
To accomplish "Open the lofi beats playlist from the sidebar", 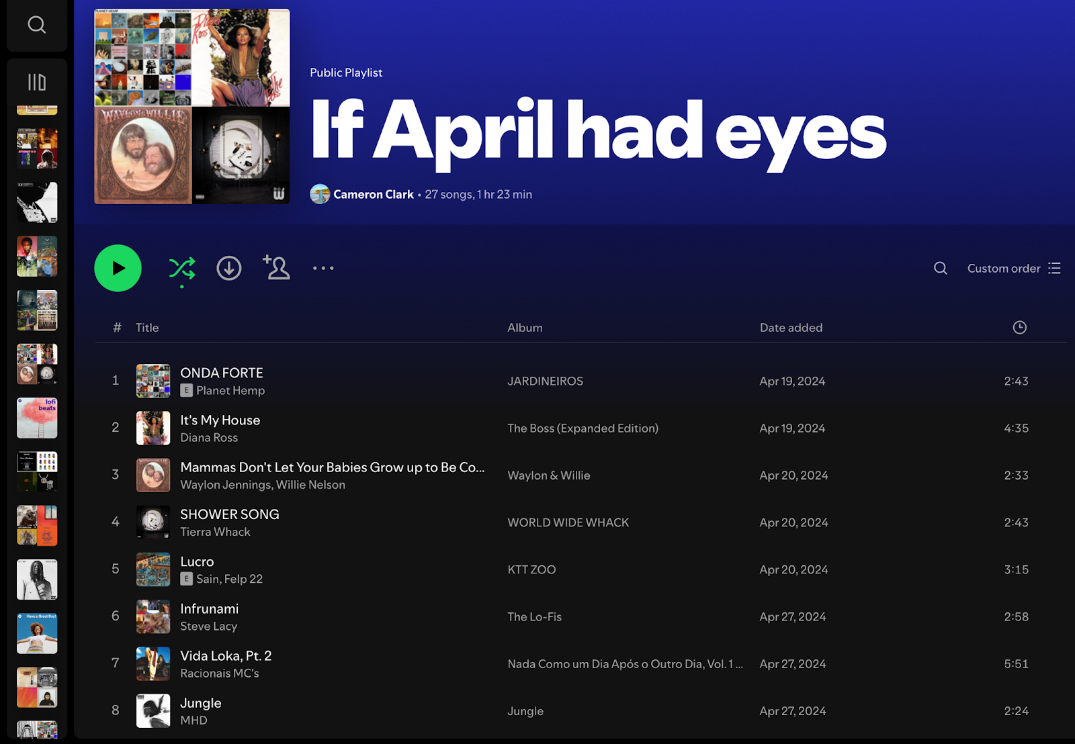I will point(37,418).
